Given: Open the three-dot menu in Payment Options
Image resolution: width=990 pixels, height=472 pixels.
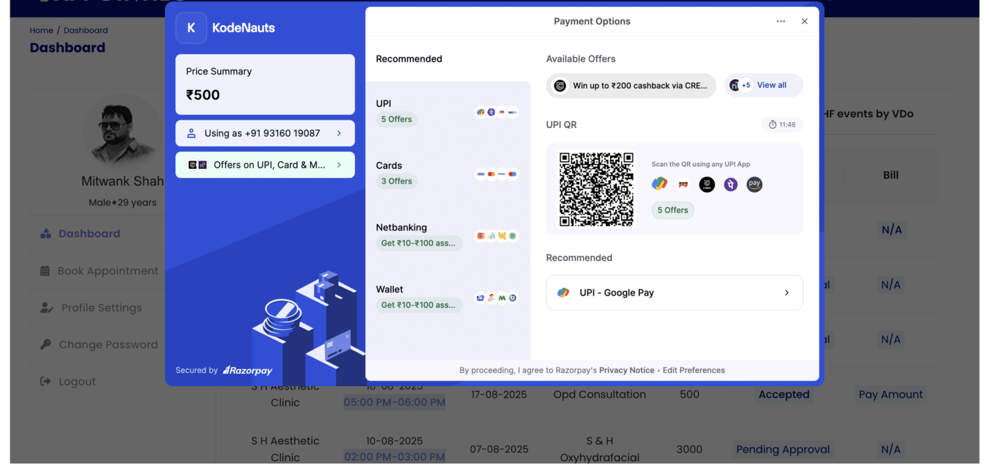Looking at the screenshot, I should (781, 21).
